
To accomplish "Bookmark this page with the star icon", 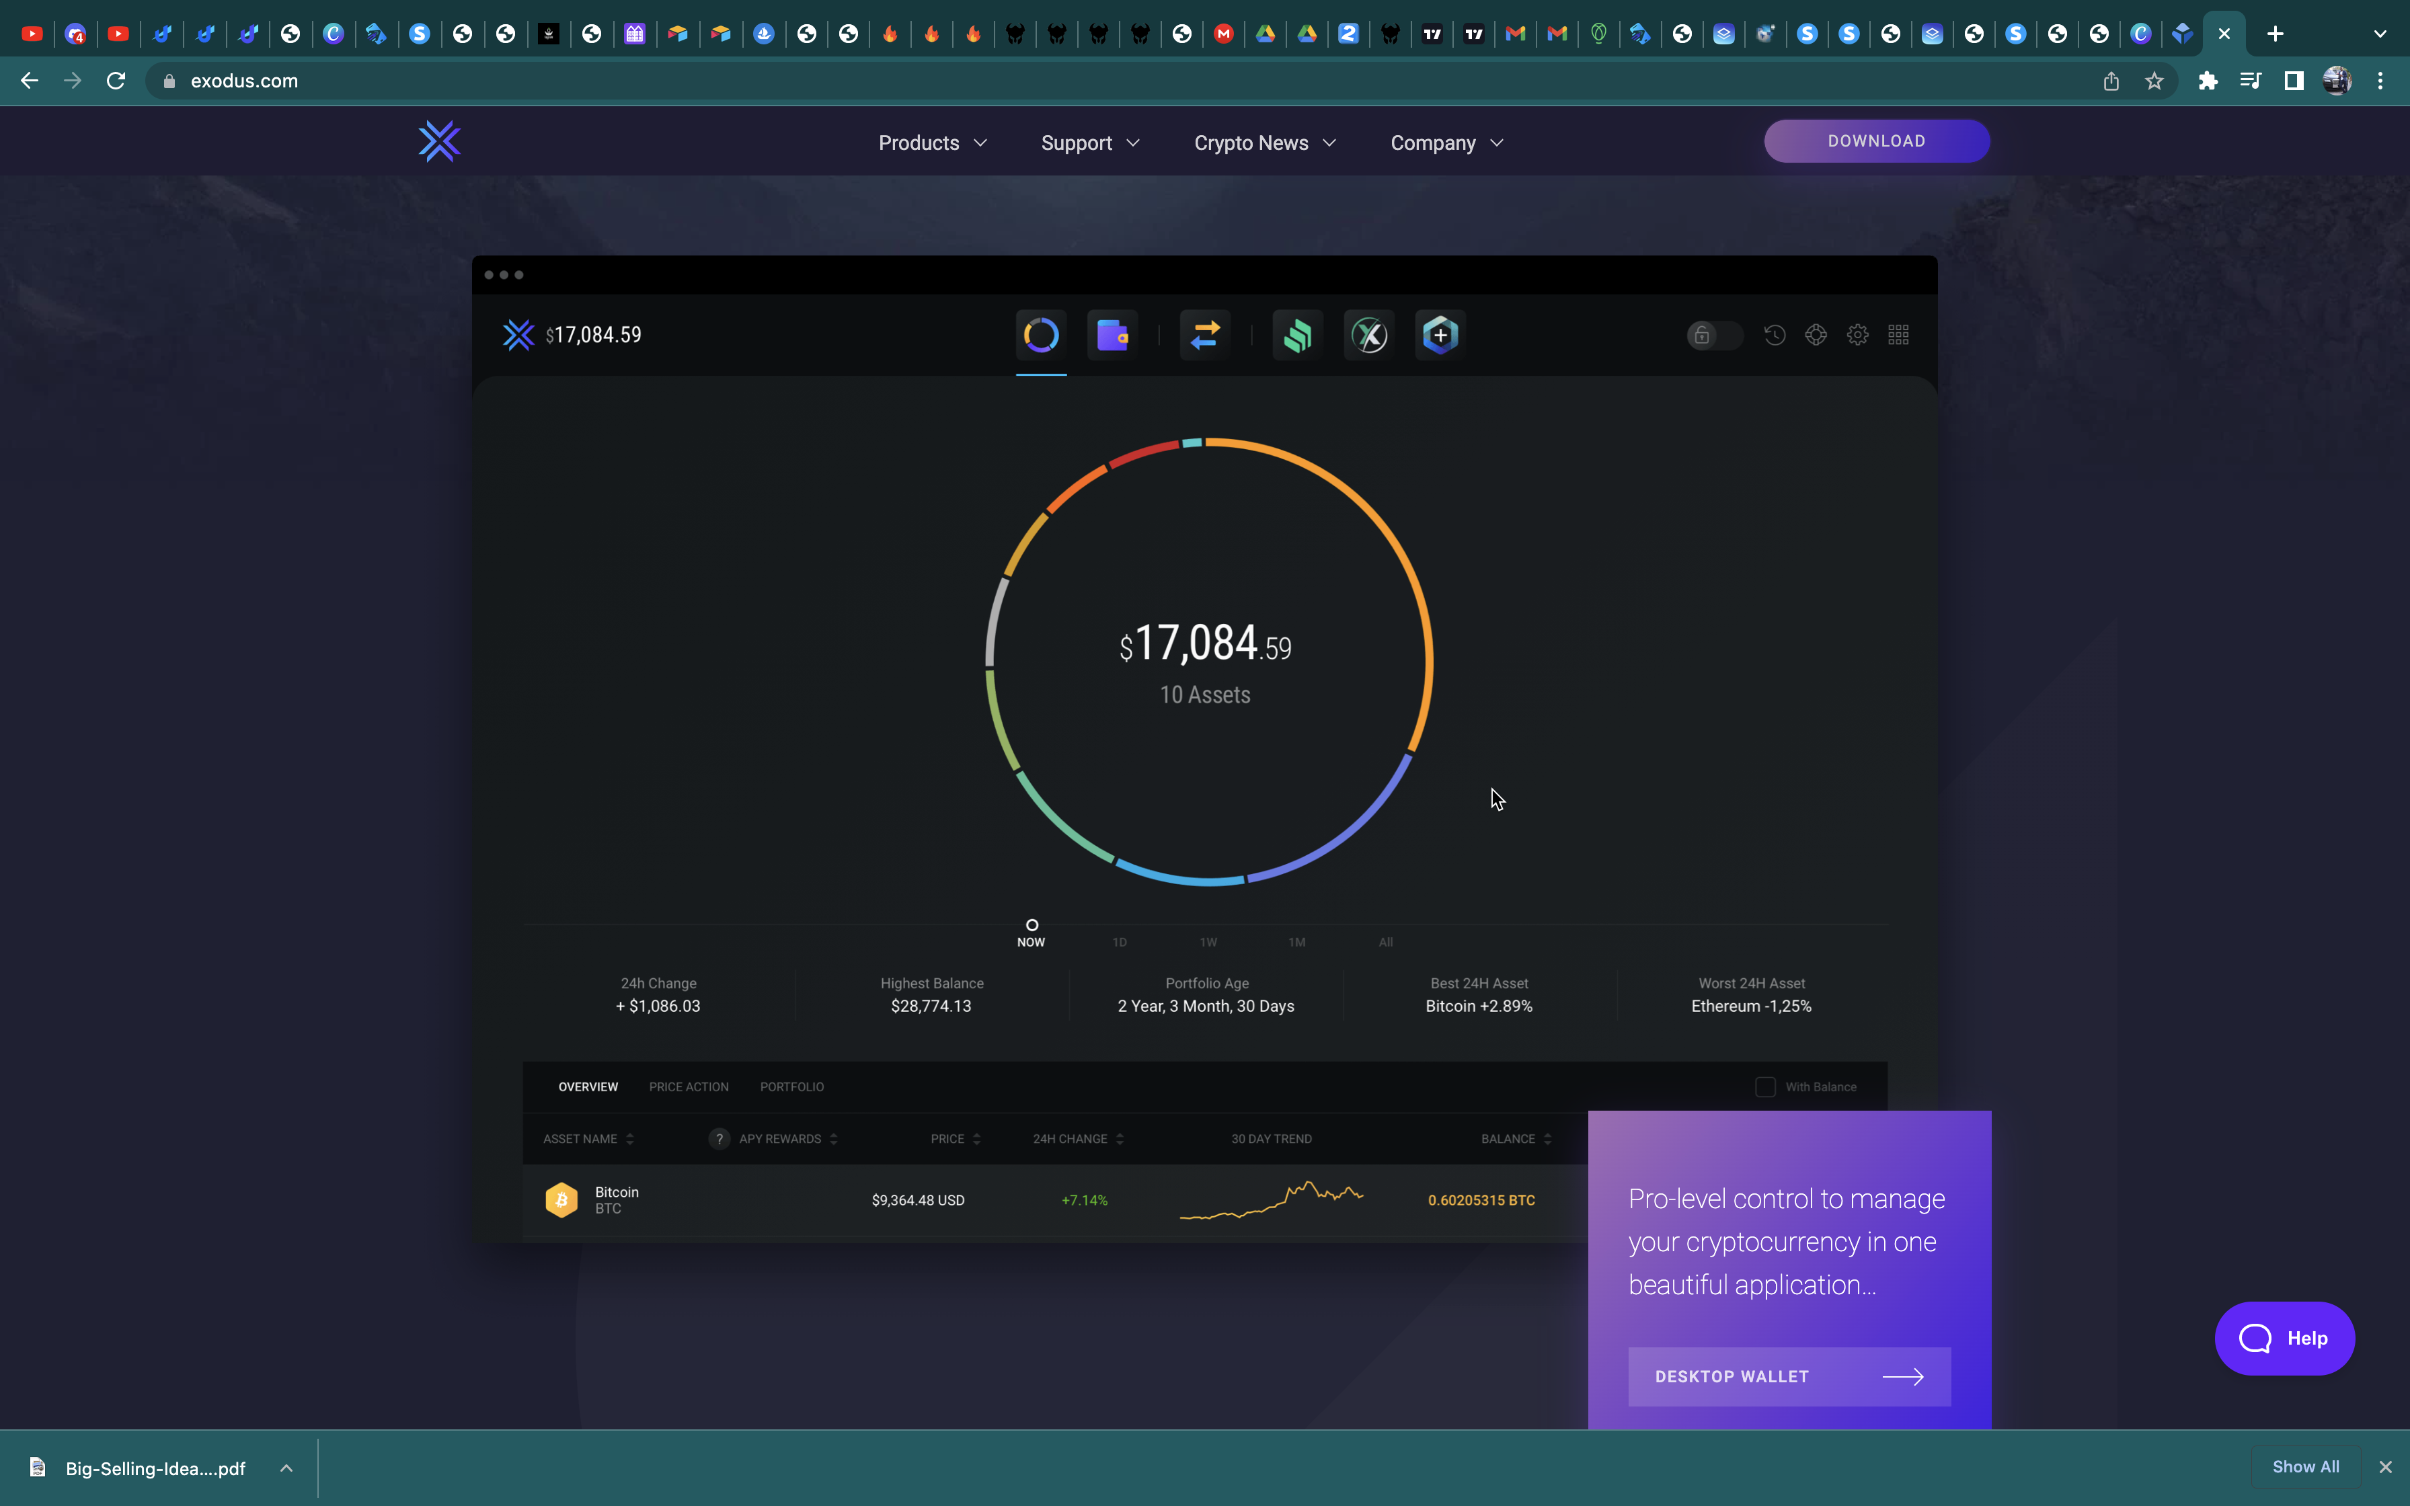I will (2154, 81).
